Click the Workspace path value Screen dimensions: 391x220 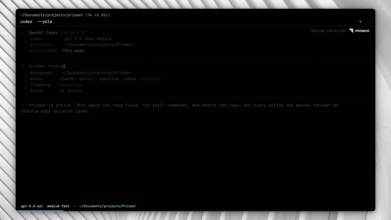[97, 73]
